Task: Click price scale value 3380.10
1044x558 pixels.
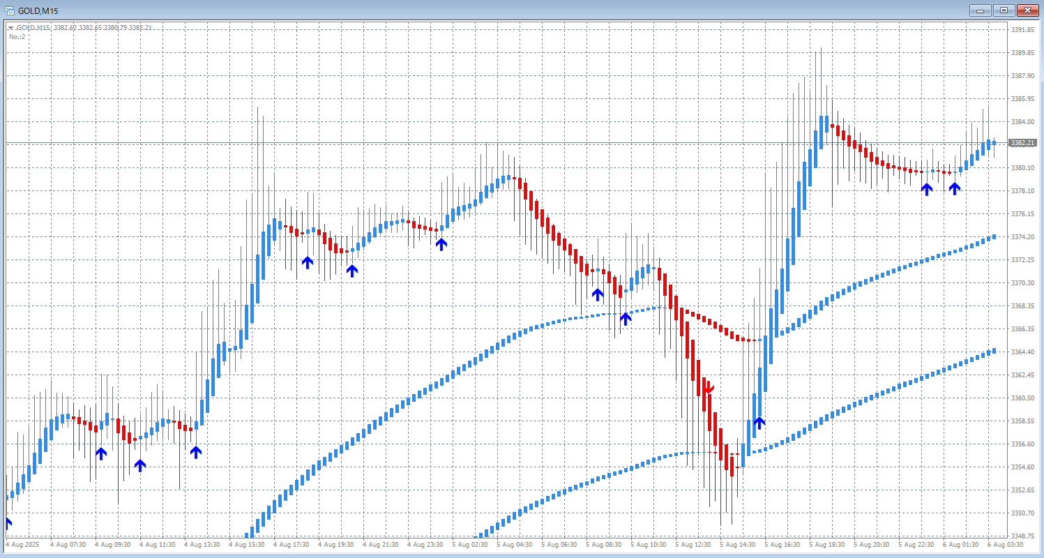Action: 1022,168
